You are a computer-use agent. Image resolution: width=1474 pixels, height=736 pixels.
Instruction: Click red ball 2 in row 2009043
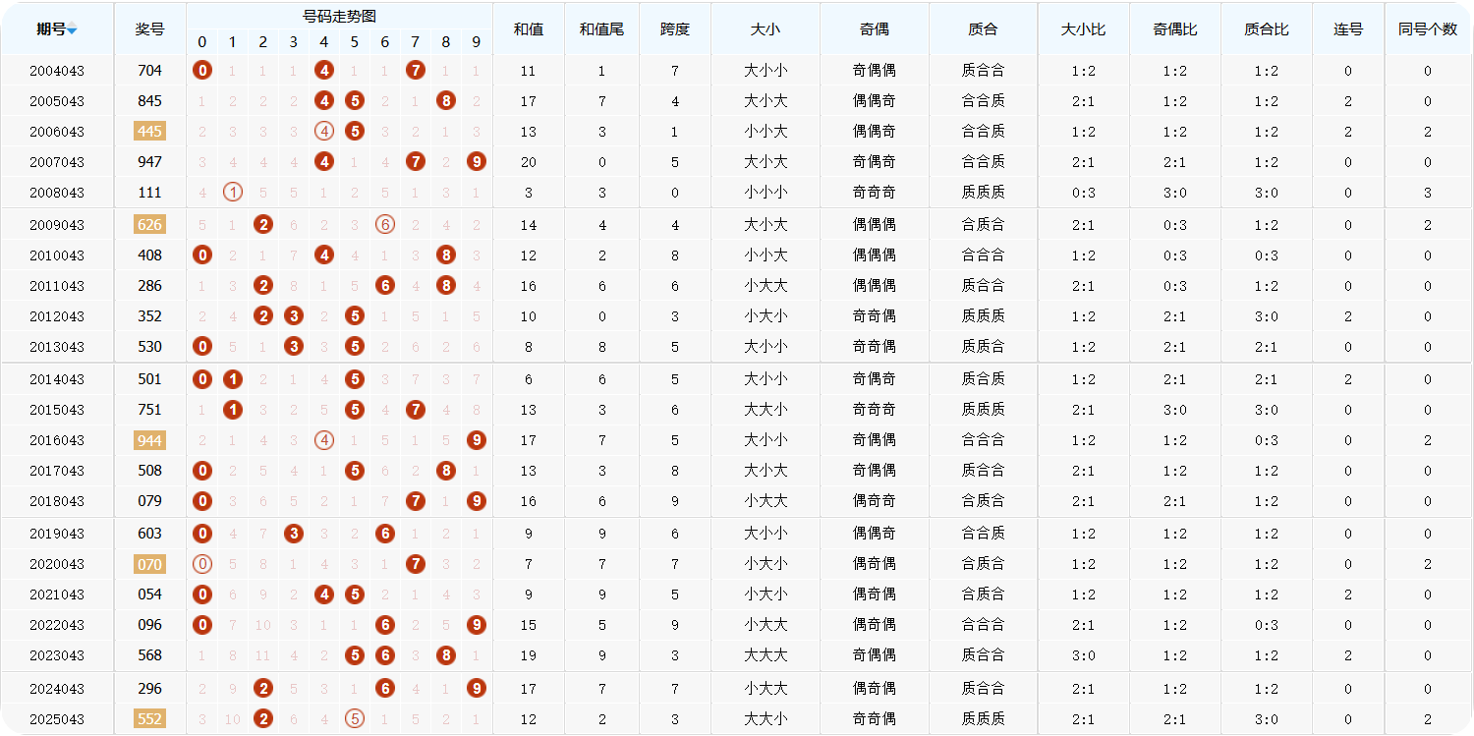[263, 225]
